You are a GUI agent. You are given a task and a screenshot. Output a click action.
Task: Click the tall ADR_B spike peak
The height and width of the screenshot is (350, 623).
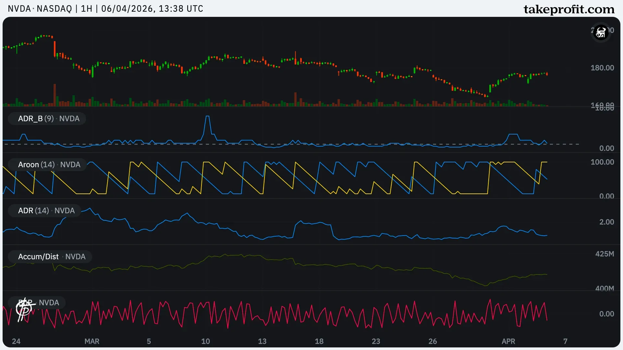(x=207, y=117)
